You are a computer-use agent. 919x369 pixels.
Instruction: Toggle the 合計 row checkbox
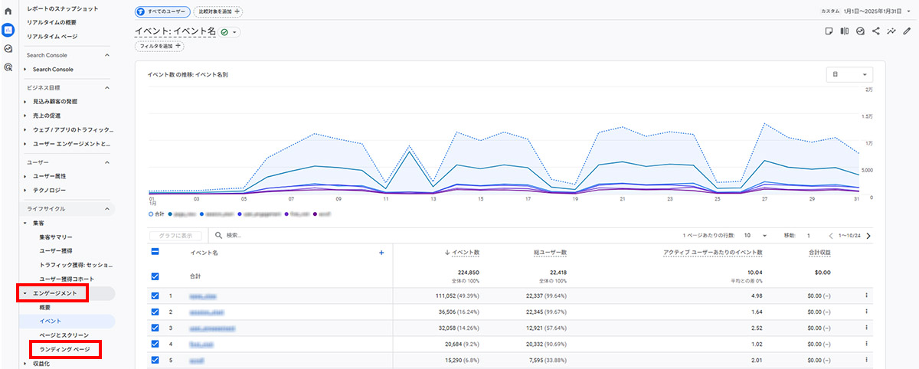pos(155,276)
